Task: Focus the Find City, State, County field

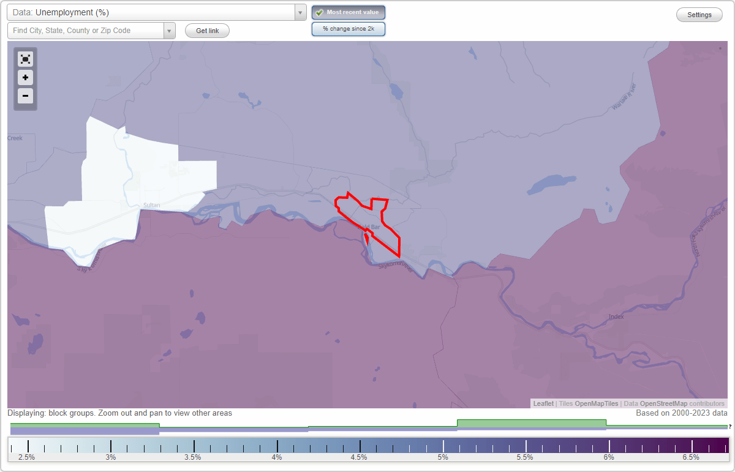Action: pos(86,31)
